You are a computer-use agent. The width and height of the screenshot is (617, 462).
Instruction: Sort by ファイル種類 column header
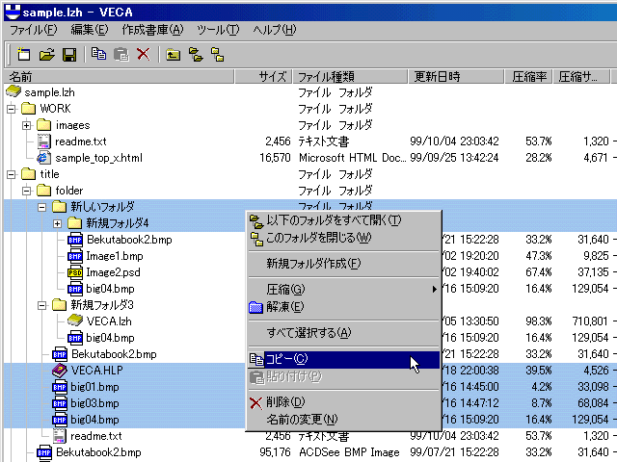pyautogui.click(x=350, y=77)
